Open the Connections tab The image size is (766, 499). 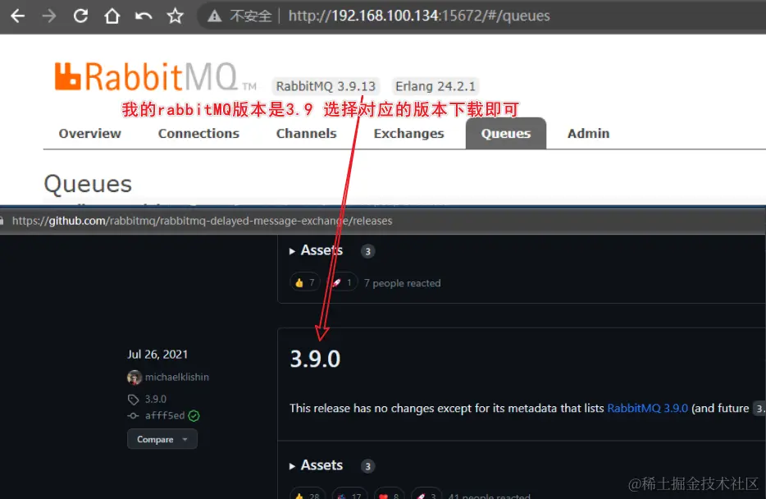[x=198, y=134]
